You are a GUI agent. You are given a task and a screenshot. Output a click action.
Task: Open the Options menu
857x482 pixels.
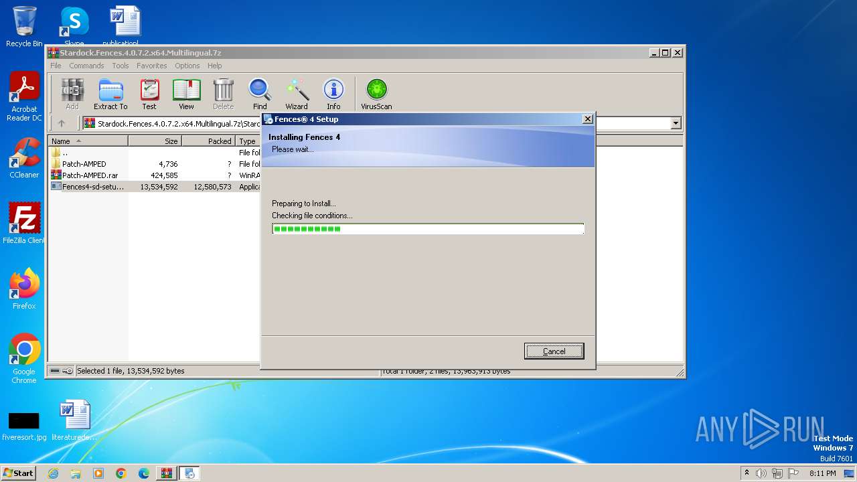(x=187, y=66)
